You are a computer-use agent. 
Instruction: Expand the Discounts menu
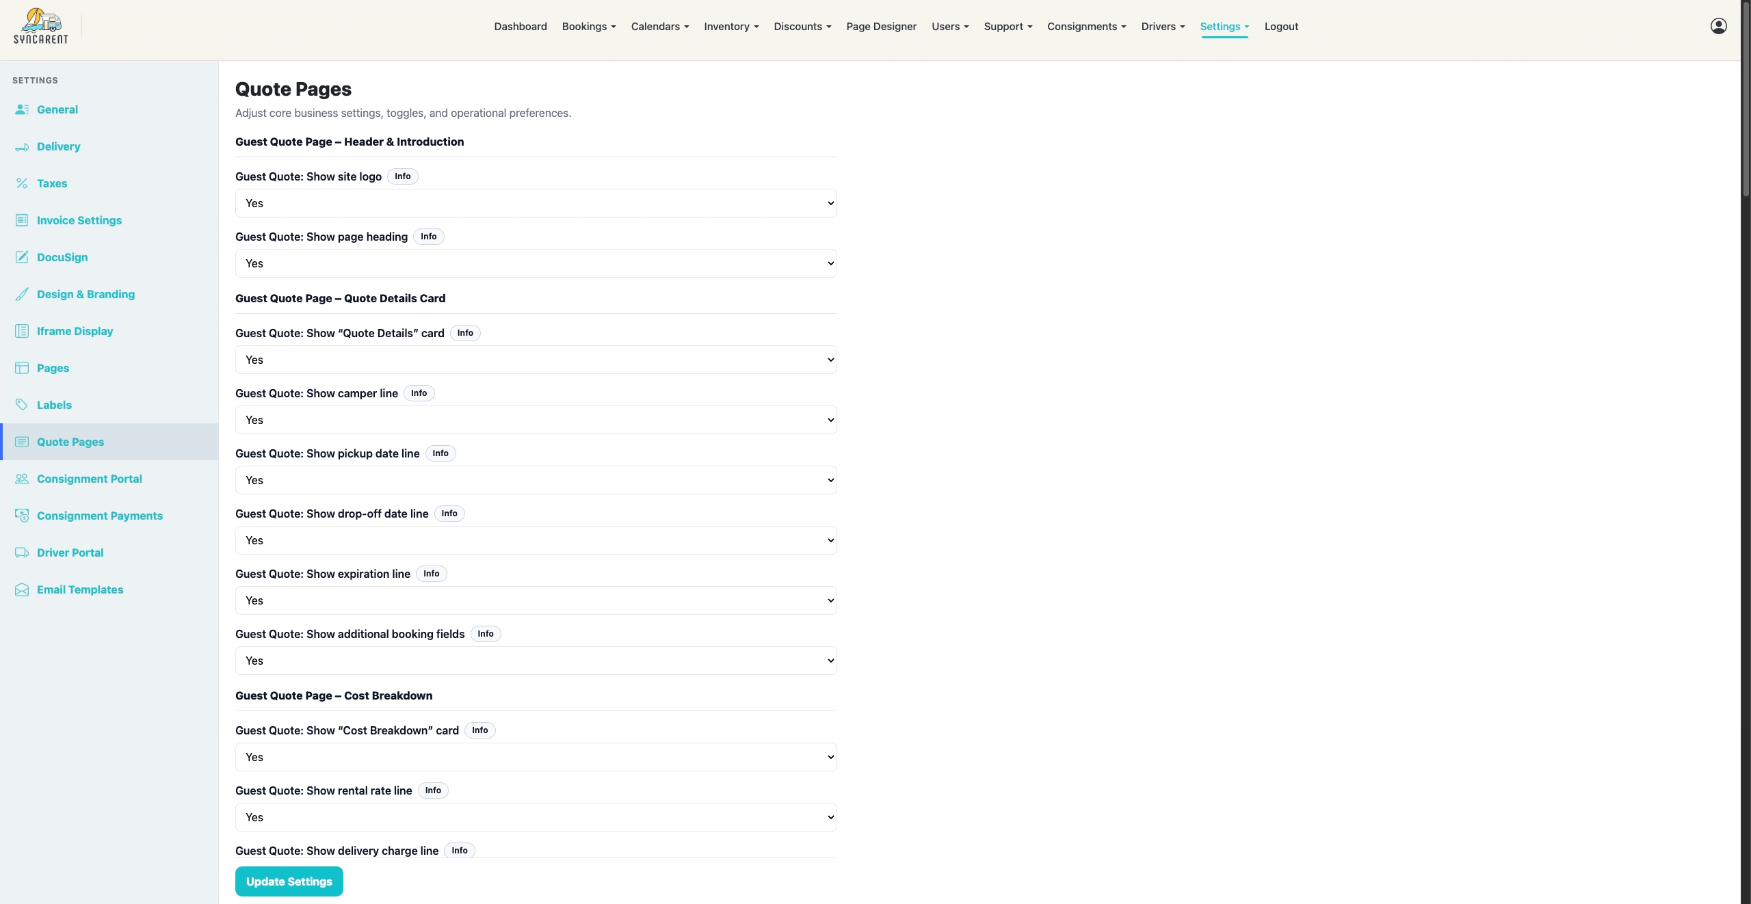[802, 27]
